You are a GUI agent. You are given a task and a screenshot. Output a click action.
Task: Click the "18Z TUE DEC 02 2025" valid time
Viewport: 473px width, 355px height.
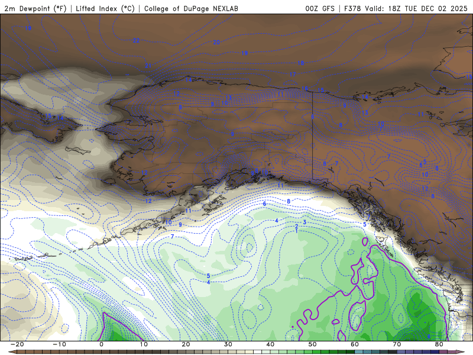click(427, 8)
